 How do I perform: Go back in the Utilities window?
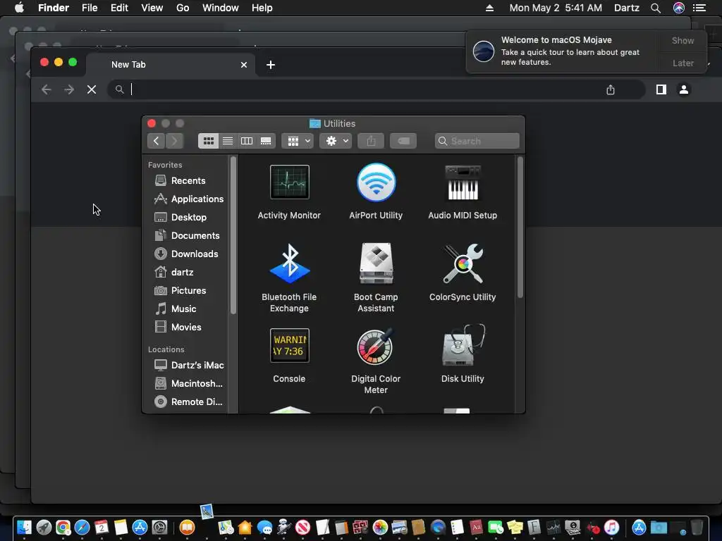156,141
